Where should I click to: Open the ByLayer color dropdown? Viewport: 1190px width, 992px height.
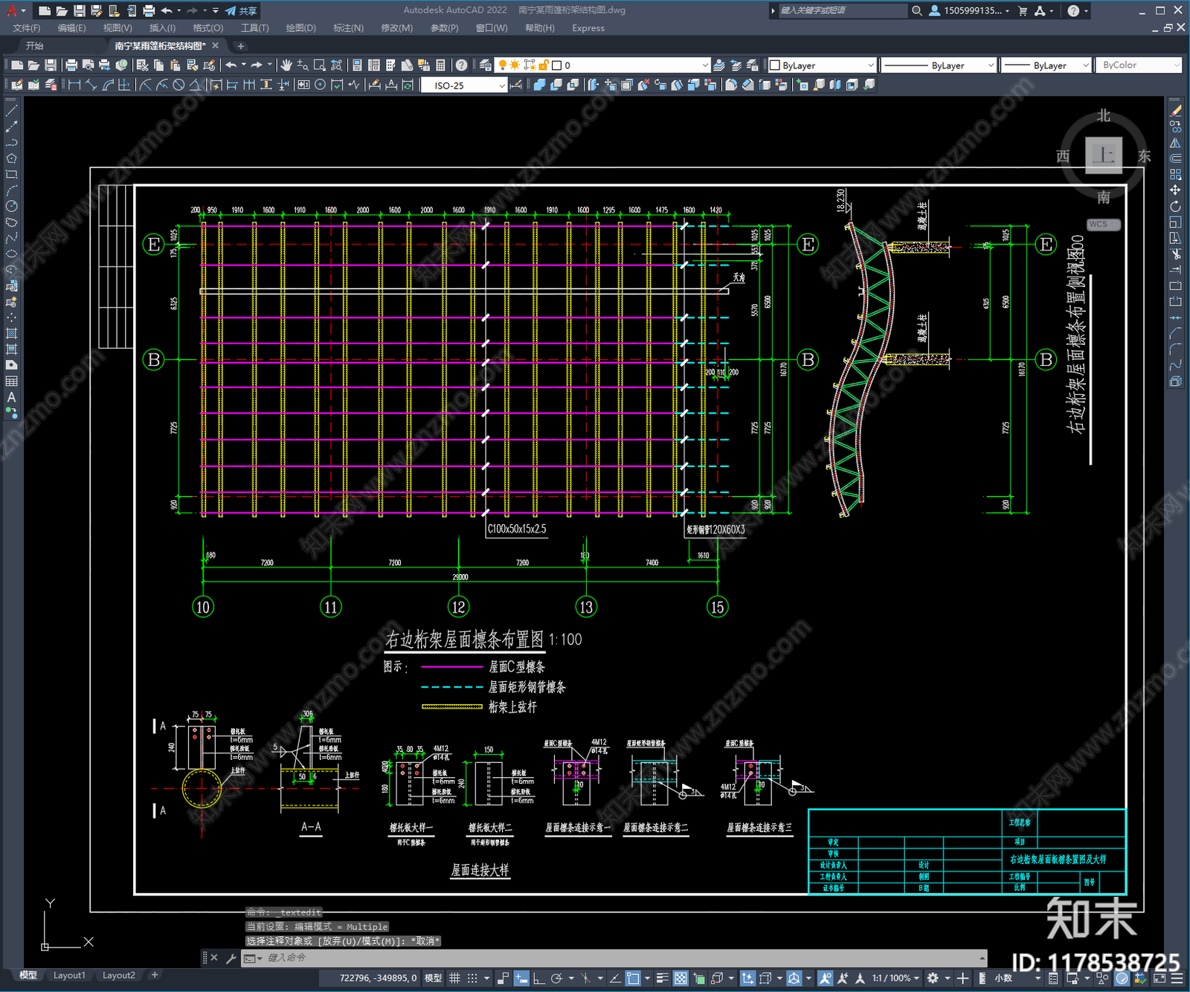[x=822, y=65]
